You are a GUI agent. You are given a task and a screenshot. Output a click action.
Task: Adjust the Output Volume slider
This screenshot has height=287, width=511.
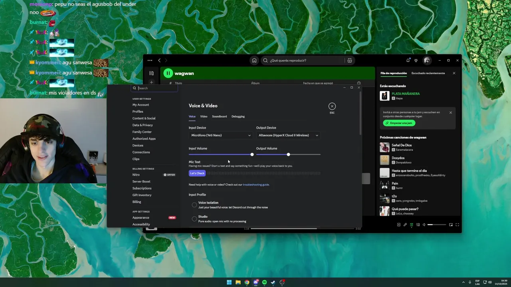[288, 154]
